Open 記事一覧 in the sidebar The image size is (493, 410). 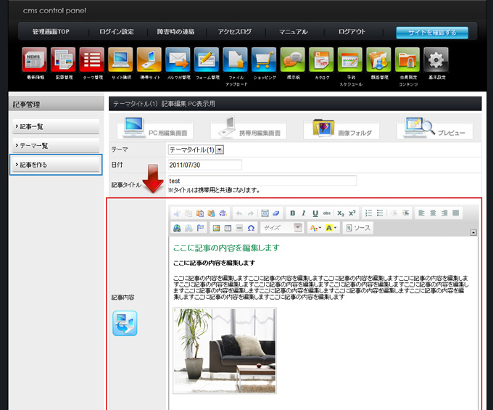[56, 126]
